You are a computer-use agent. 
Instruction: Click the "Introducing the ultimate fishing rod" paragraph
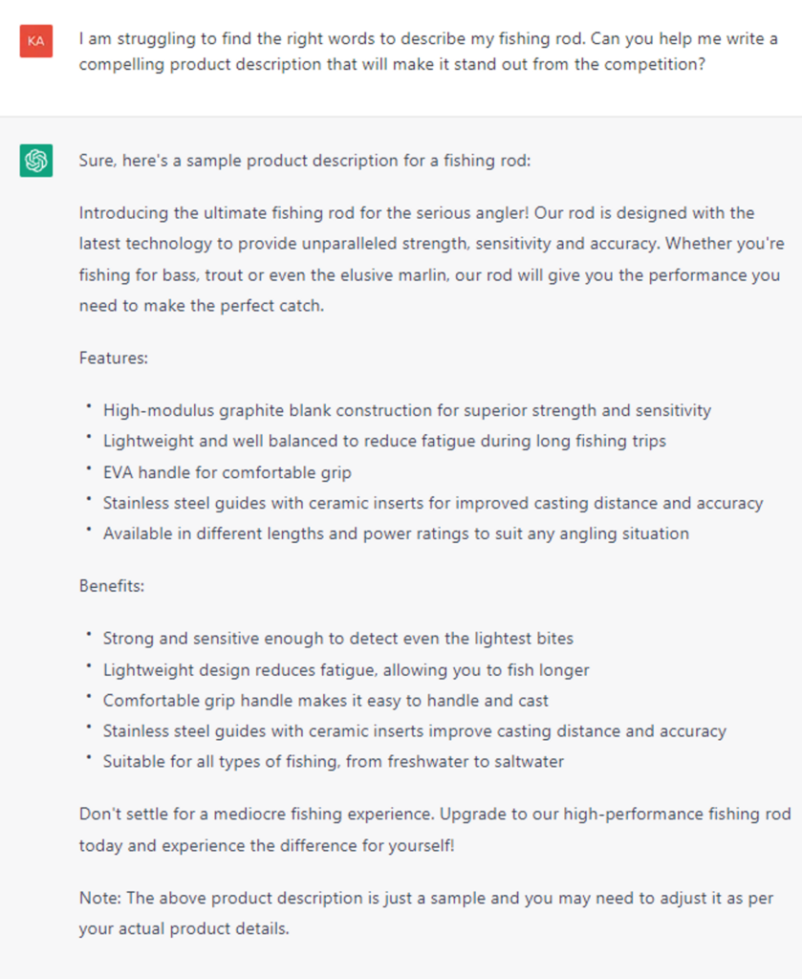point(431,260)
